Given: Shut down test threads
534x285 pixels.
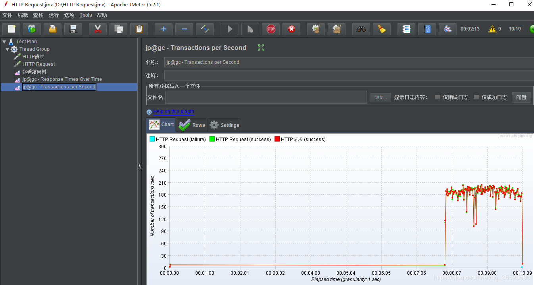Looking at the screenshot, I should [291, 29].
